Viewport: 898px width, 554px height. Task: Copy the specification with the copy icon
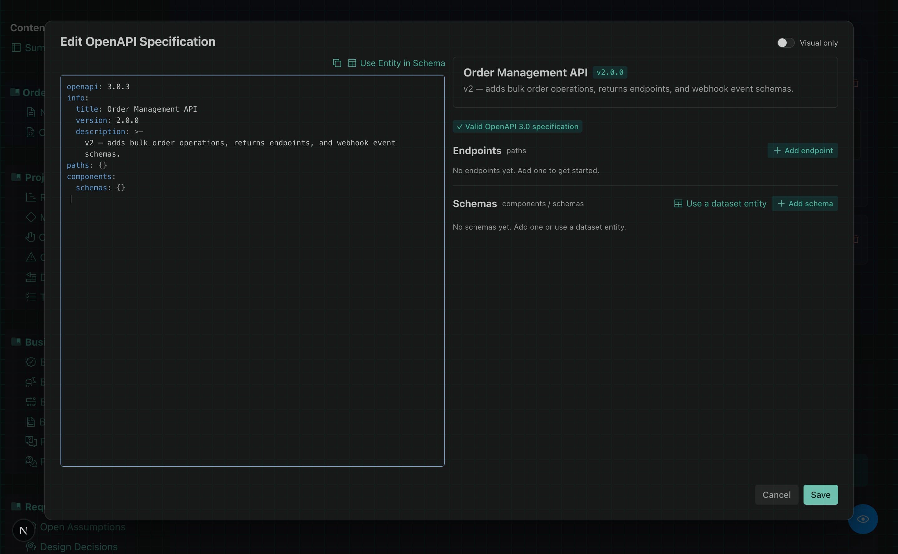[337, 63]
